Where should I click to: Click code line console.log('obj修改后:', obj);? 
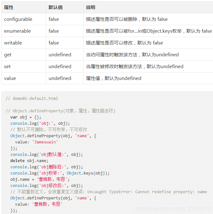[x=47, y=186]
